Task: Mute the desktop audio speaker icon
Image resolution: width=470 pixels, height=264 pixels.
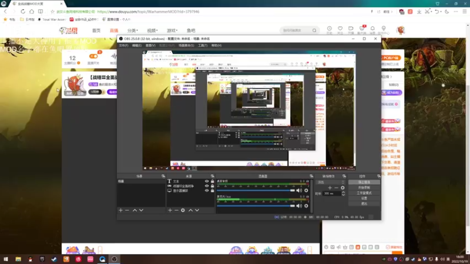Action: click(x=299, y=190)
